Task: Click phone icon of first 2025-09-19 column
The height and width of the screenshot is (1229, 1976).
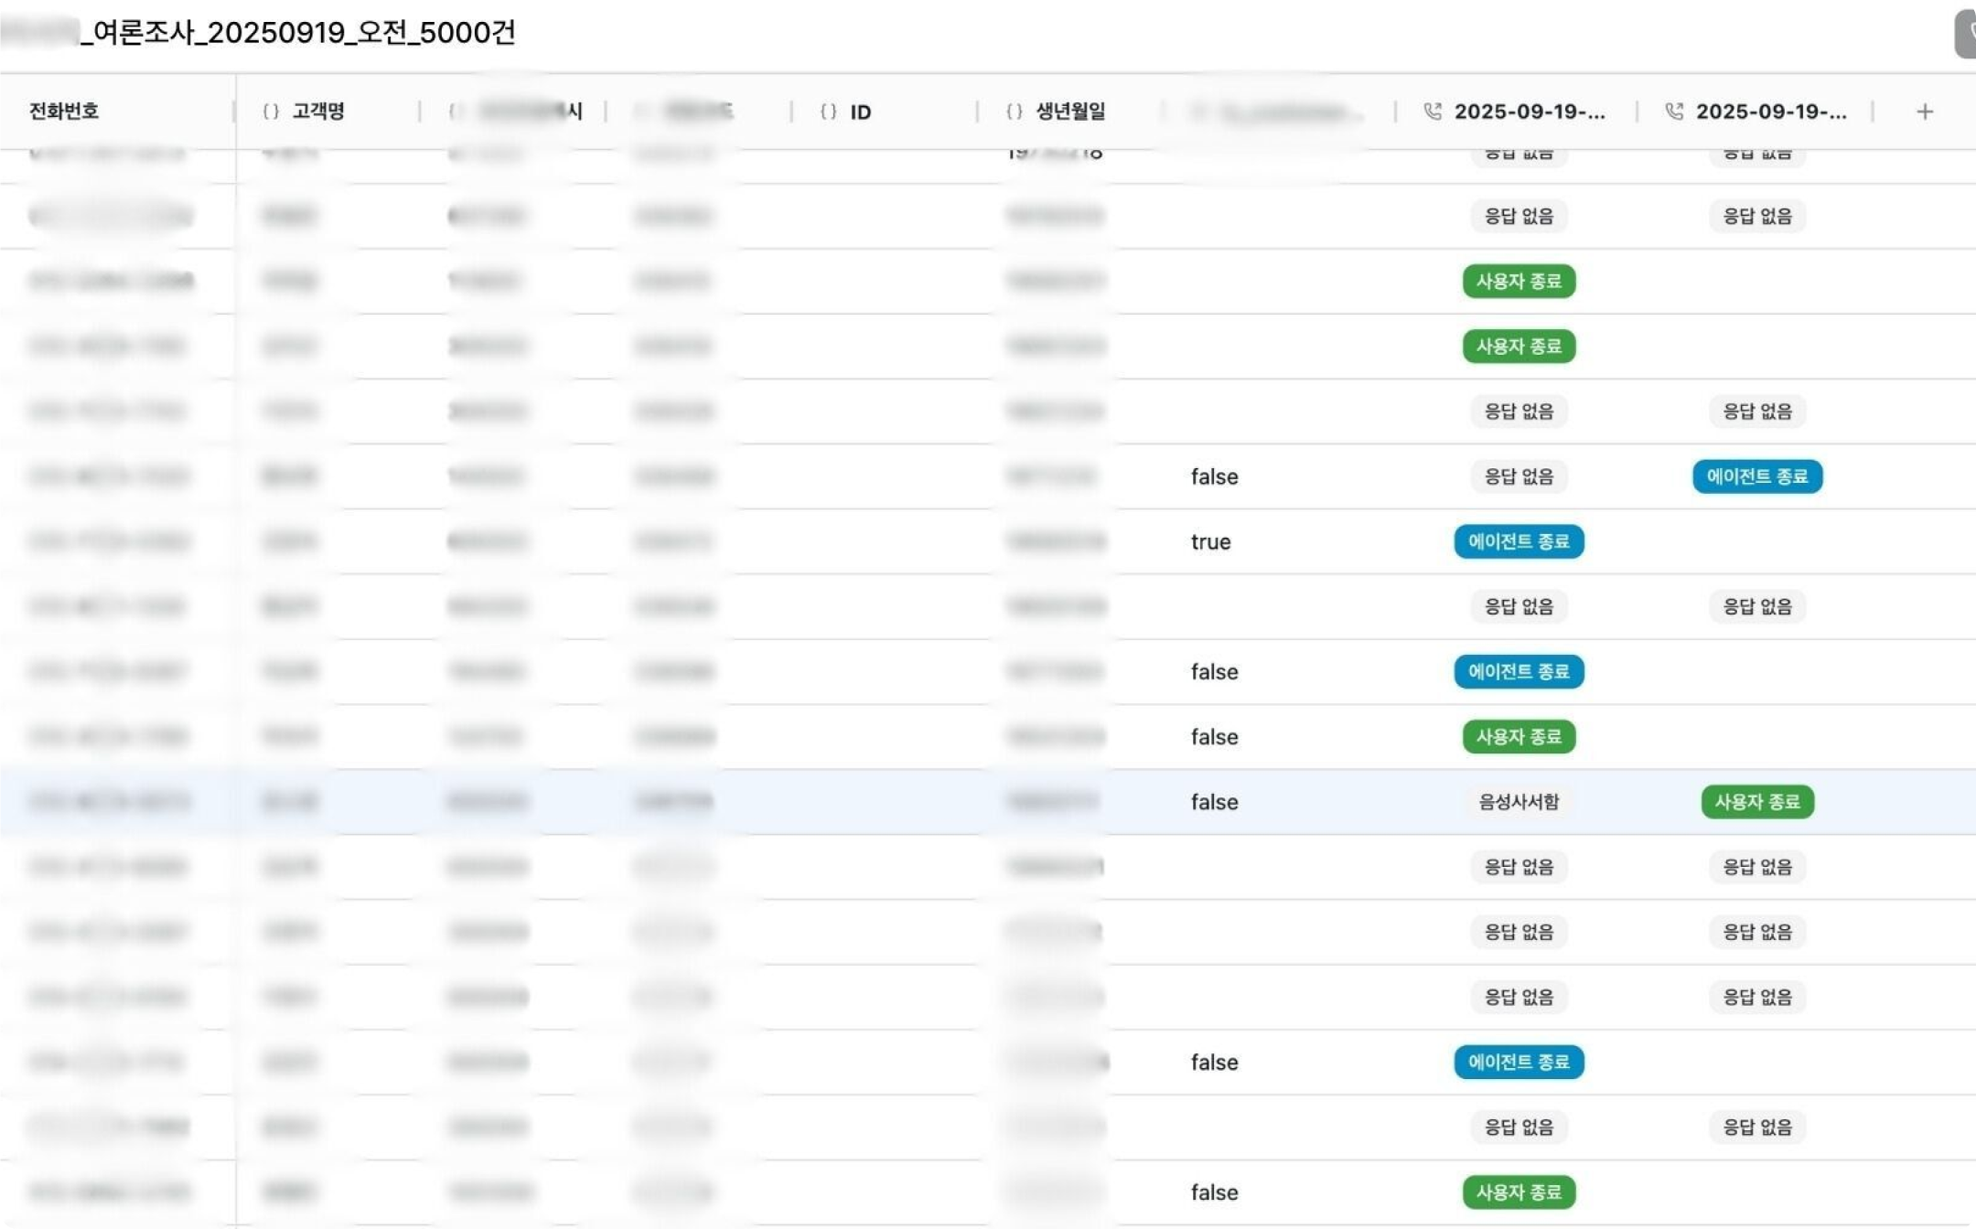Action: point(1433,112)
